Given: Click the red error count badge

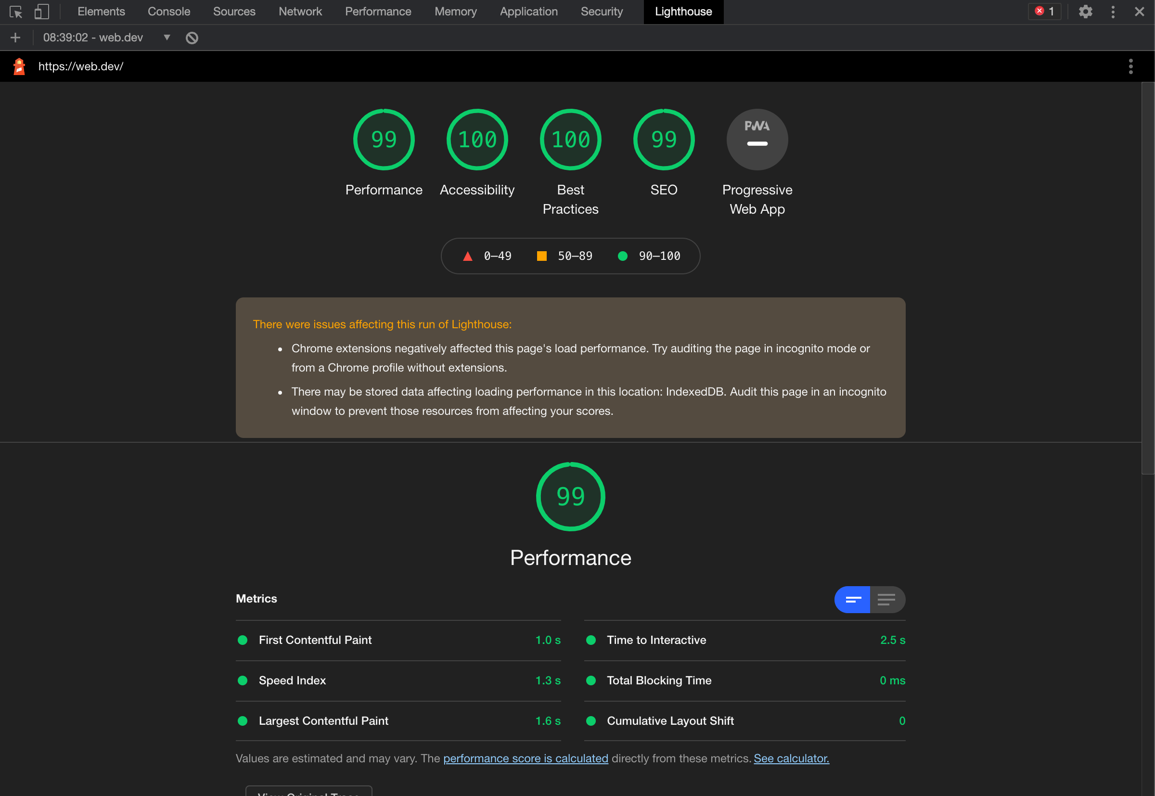Looking at the screenshot, I should [1044, 12].
